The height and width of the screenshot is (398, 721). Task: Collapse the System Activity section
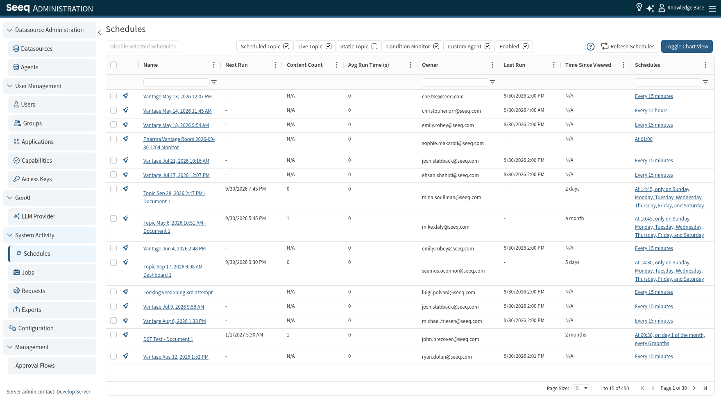50,235
